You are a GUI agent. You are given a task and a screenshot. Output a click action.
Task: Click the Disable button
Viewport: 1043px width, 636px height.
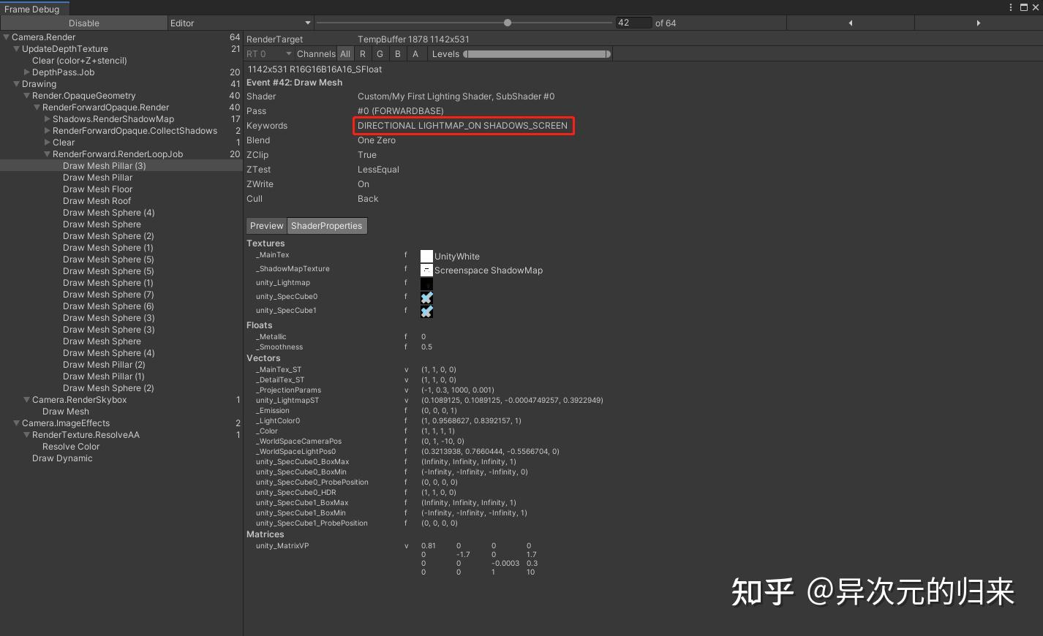click(x=83, y=23)
